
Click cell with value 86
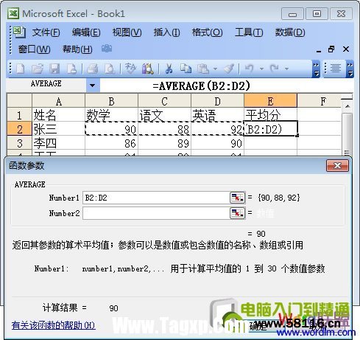coord(111,143)
